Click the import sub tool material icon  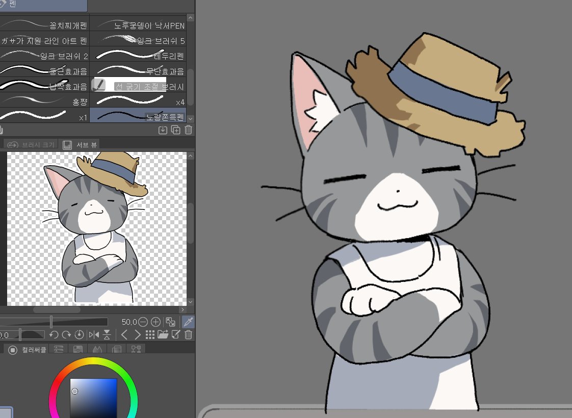point(163,130)
